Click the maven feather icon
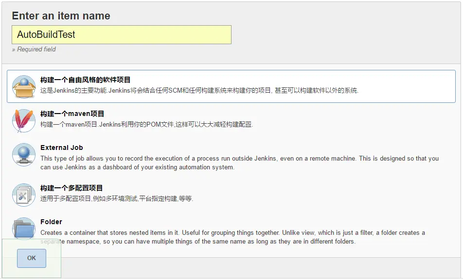This screenshot has height=279, width=463. pyautogui.click(x=24, y=120)
